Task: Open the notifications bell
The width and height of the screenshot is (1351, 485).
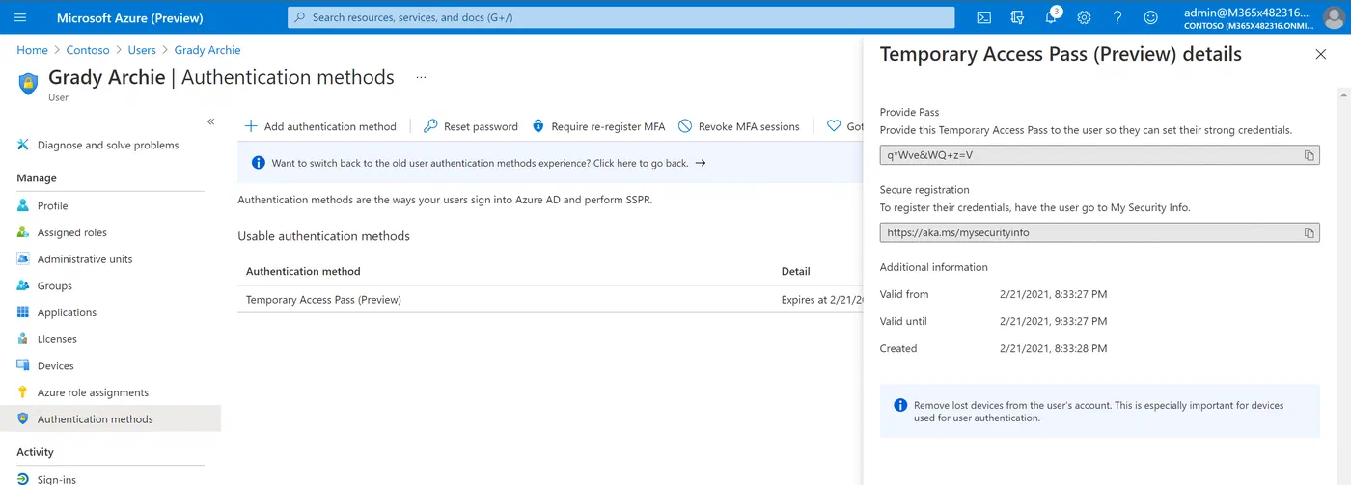Action: (x=1051, y=17)
